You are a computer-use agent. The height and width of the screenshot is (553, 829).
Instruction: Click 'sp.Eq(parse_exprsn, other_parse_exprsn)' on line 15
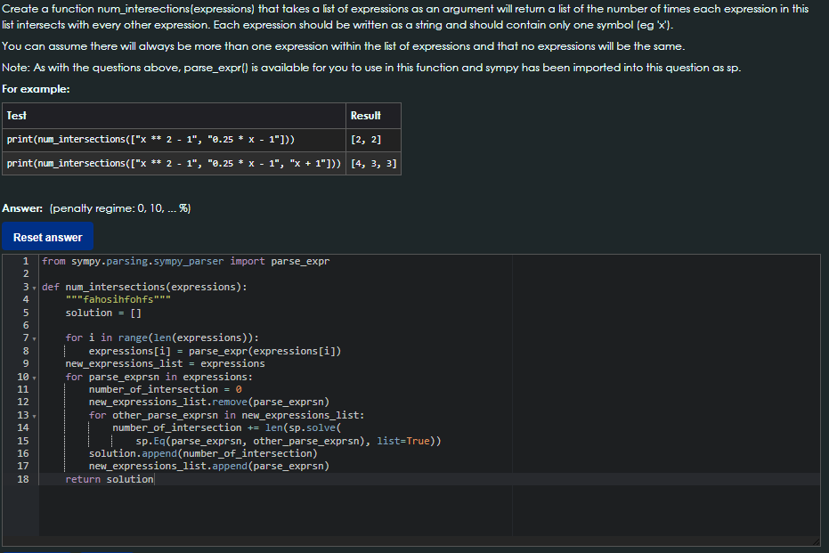pos(253,441)
